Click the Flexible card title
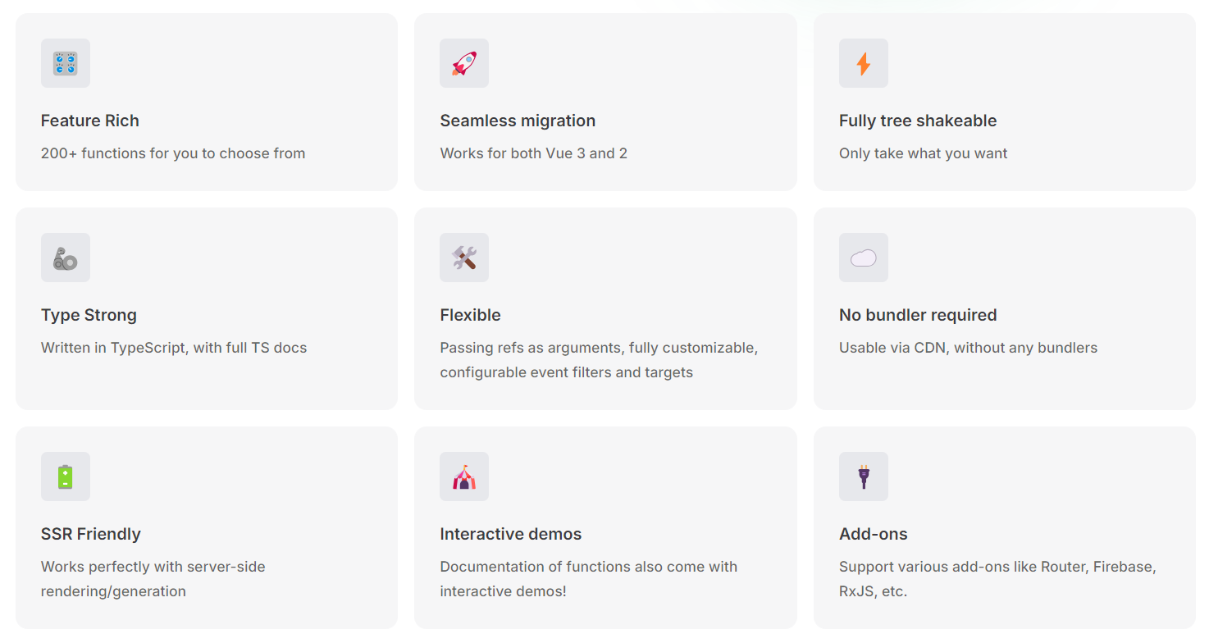 pyautogui.click(x=470, y=315)
